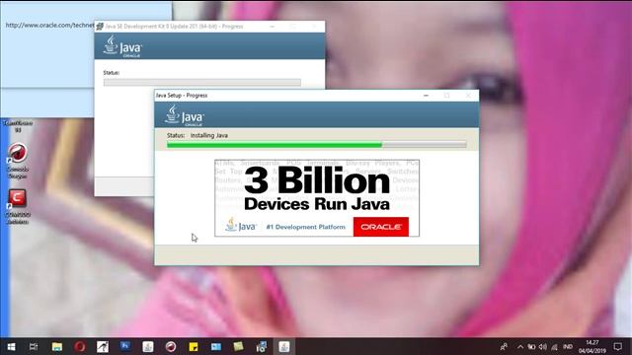Open Task View on the taskbar
This screenshot has width=632, height=355.
[34, 346]
